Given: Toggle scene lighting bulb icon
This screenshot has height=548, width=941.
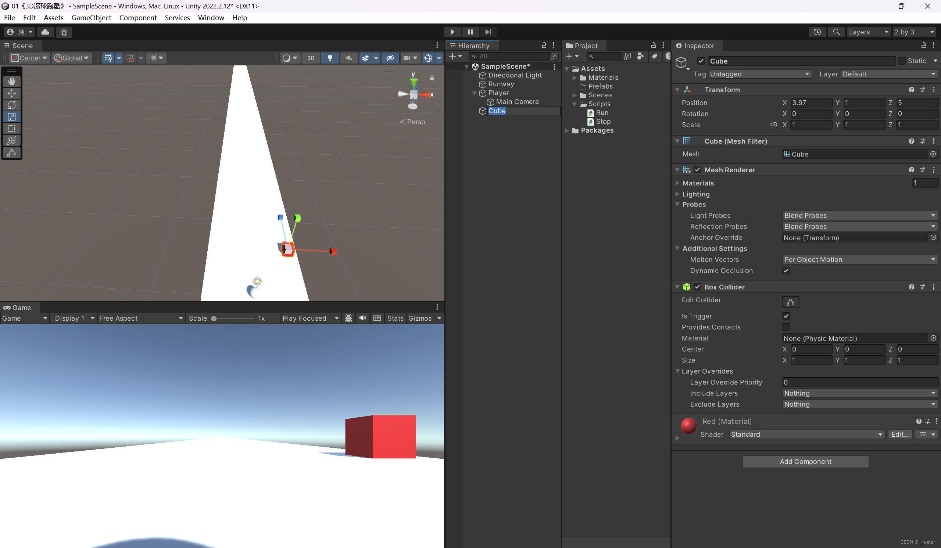Looking at the screenshot, I should coord(330,58).
